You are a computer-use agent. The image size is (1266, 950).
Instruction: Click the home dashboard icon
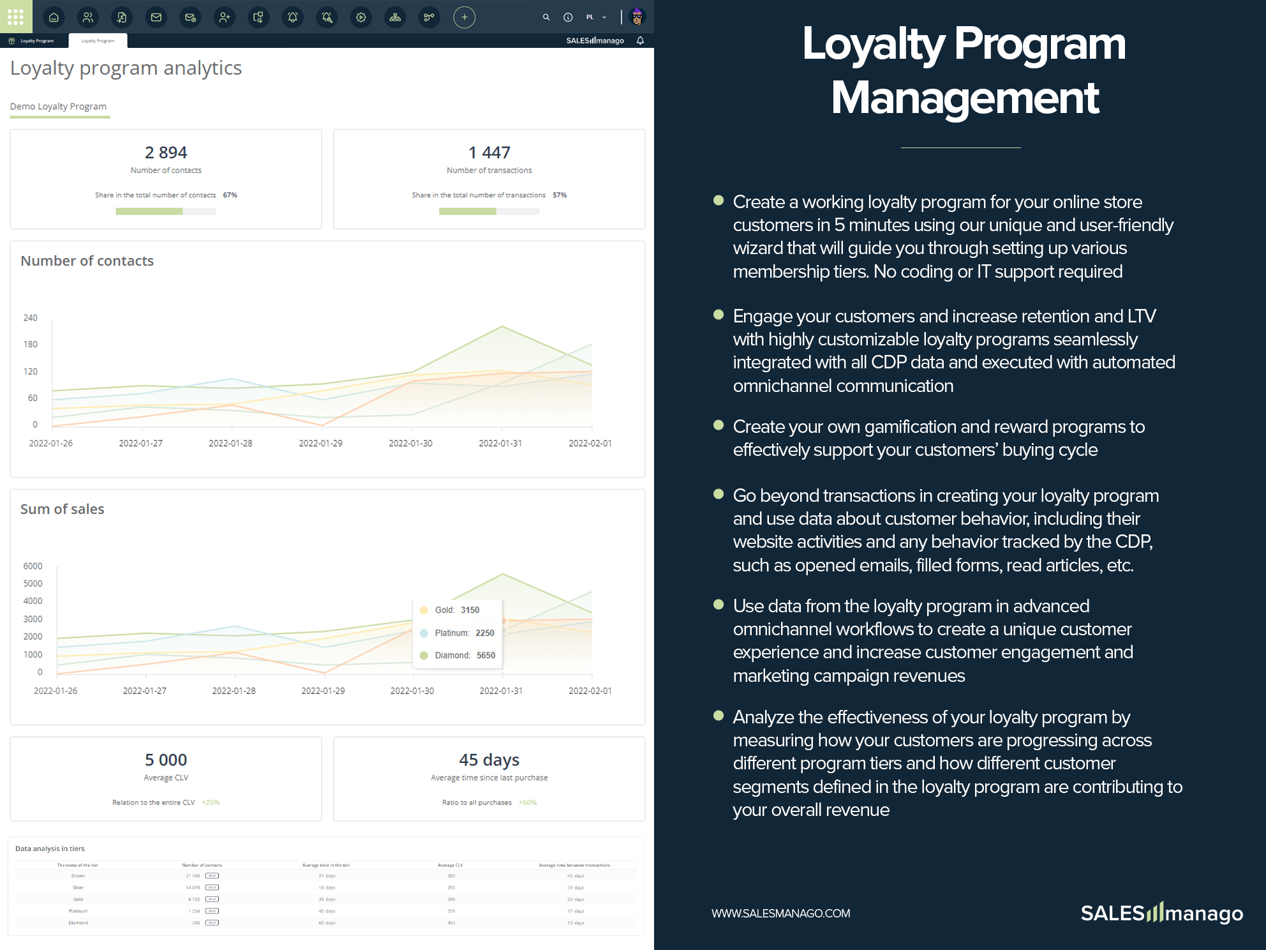(54, 17)
